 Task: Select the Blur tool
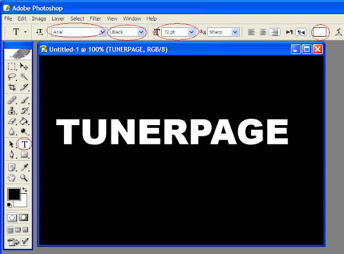12,131
